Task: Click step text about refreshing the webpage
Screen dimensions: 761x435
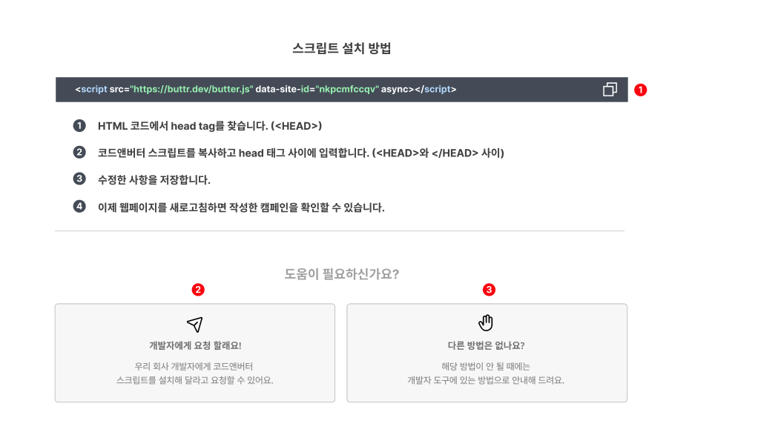Action: pyautogui.click(x=241, y=207)
